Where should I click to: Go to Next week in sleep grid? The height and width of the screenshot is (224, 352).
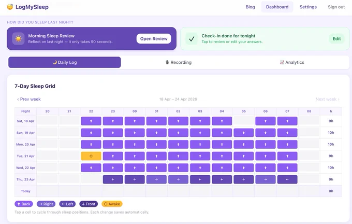coord(327,99)
